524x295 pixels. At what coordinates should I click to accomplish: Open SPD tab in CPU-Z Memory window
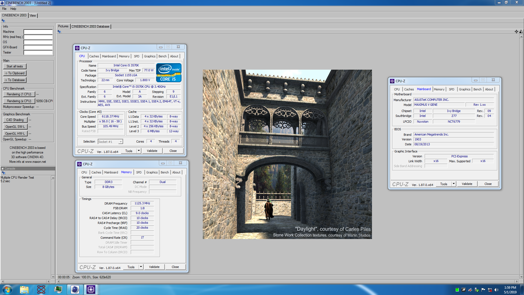[139, 172]
